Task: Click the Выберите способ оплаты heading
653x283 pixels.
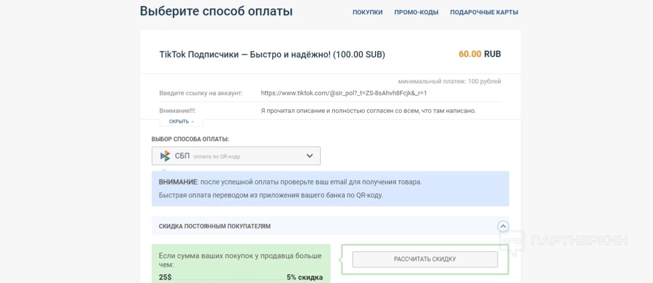Action: [x=216, y=11]
